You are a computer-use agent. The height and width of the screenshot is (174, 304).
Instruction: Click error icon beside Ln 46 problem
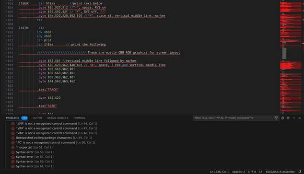click(13, 133)
